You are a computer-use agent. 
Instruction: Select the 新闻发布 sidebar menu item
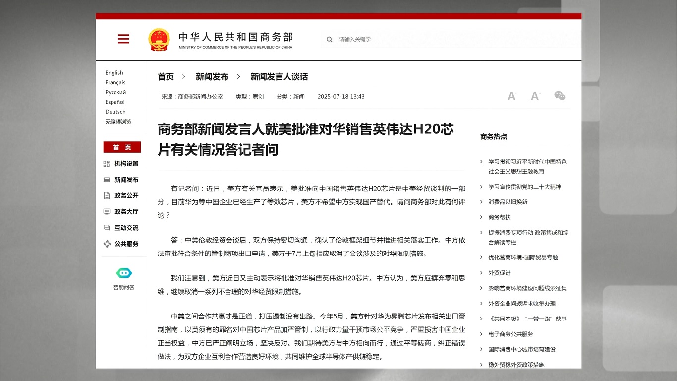tap(126, 180)
